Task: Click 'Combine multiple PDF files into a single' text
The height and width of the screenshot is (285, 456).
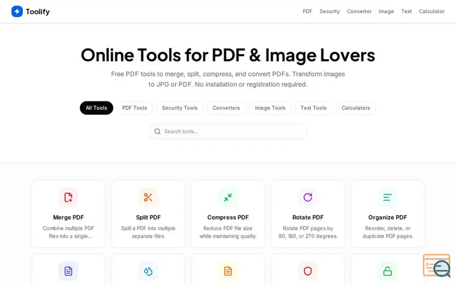Action: [x=68, y=232]
